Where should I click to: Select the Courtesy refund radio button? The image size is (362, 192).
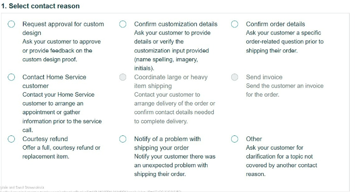(x=11, y=139)
